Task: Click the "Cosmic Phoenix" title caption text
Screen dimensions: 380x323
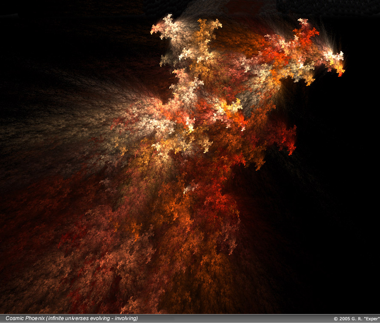Action: 25,318
